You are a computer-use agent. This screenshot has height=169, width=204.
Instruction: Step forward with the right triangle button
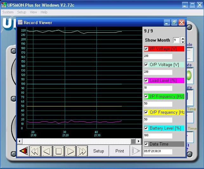(70, 151)
